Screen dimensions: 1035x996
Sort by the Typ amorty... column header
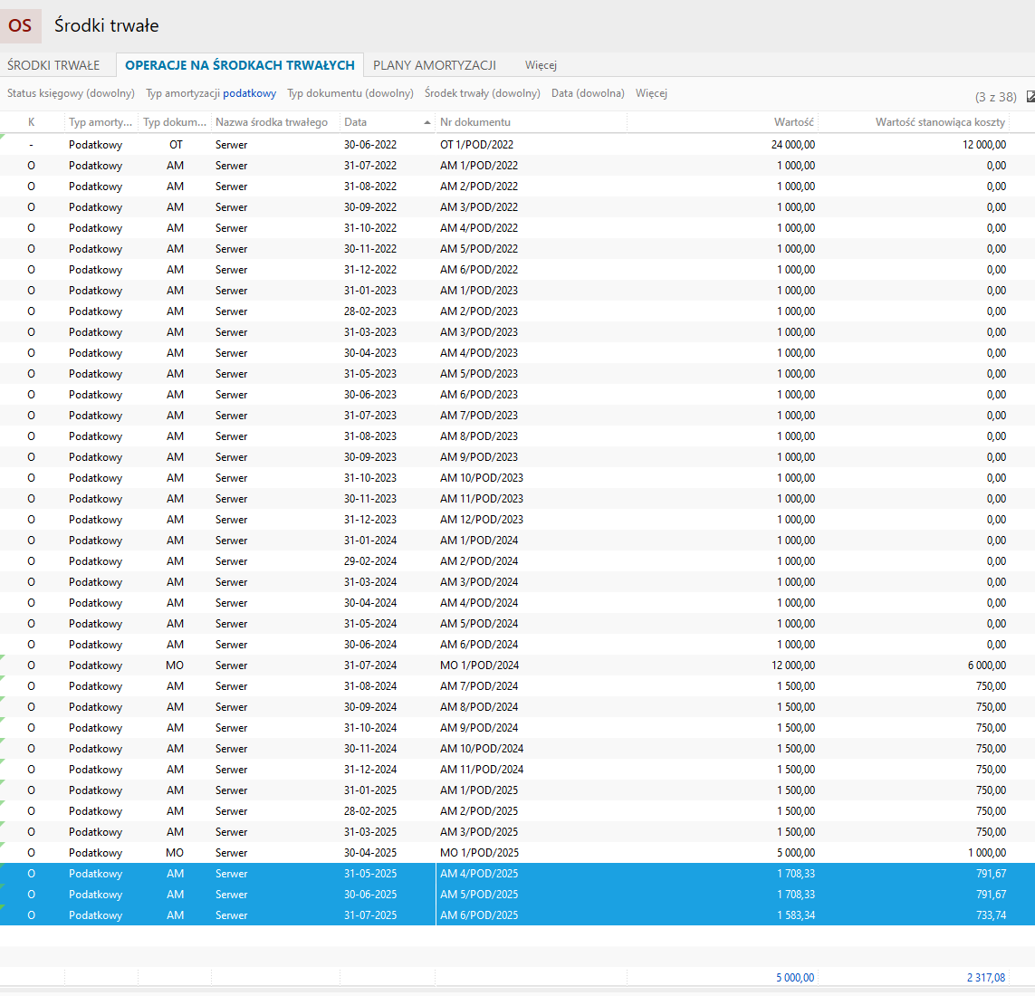[x=101, y=122]
